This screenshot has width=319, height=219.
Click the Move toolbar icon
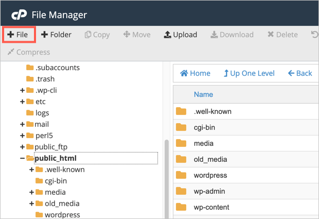point(127,35)
